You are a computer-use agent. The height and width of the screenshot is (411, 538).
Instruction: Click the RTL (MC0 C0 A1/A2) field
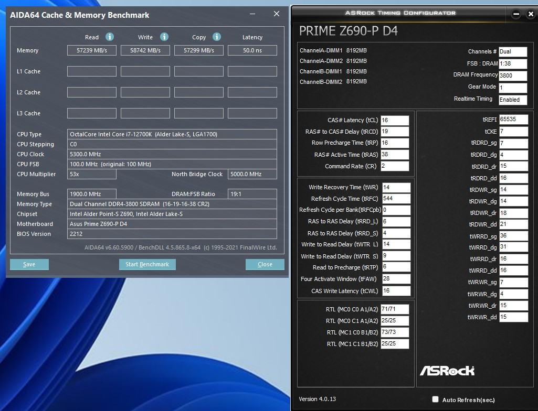(x=395, y=309)
